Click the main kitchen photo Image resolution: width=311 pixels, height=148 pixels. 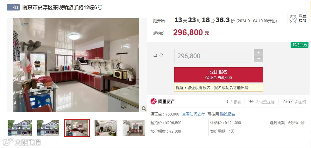tap(76, 65)
